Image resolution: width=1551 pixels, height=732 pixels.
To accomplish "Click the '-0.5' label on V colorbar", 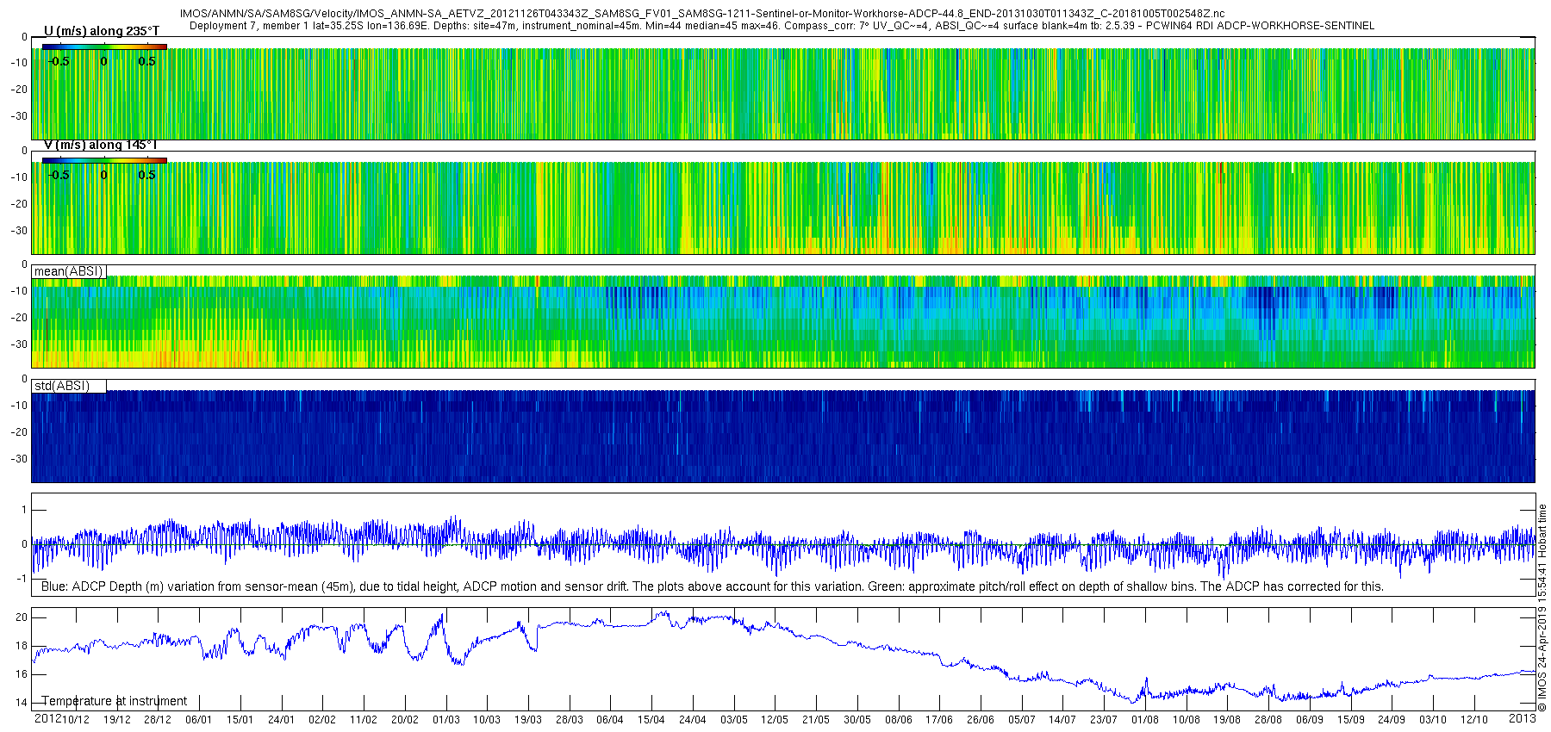I will point(58,175).
